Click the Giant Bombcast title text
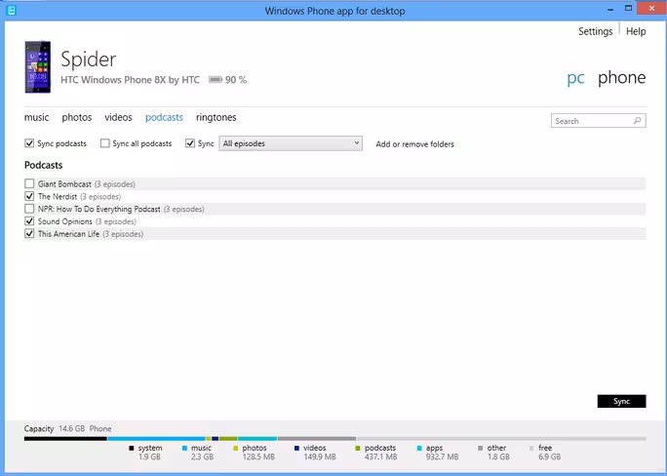The width and height of the screenshot is (667, 476). 64,183
